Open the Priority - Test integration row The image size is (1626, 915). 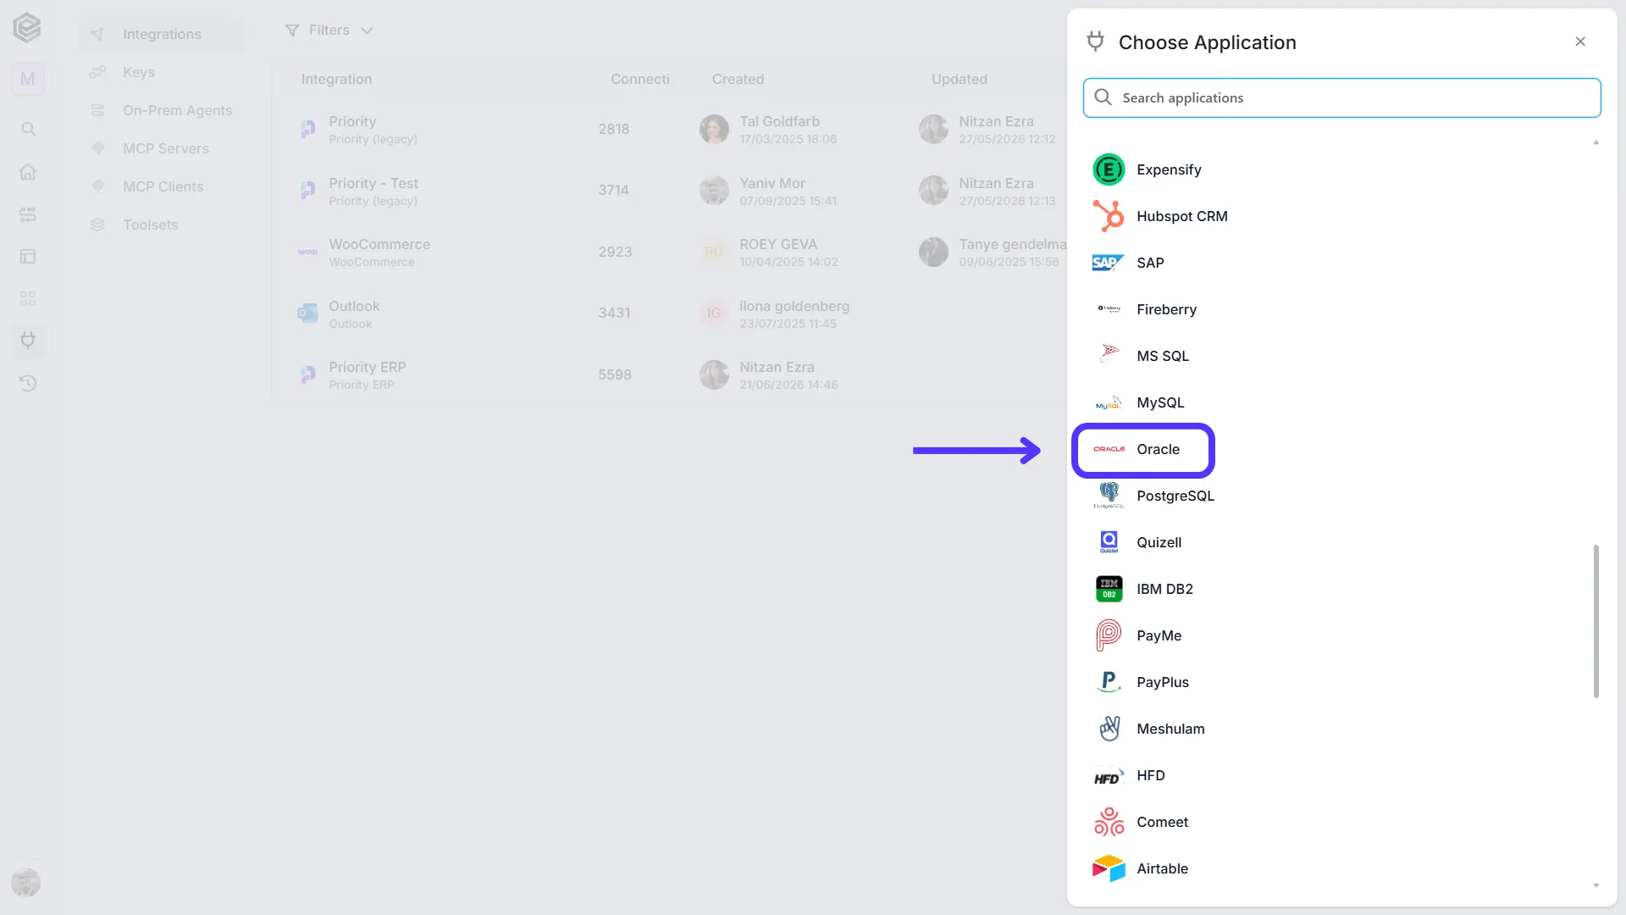click(669, 191)
